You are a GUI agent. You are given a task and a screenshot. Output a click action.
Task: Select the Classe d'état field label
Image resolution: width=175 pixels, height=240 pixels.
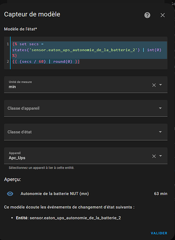20,132
